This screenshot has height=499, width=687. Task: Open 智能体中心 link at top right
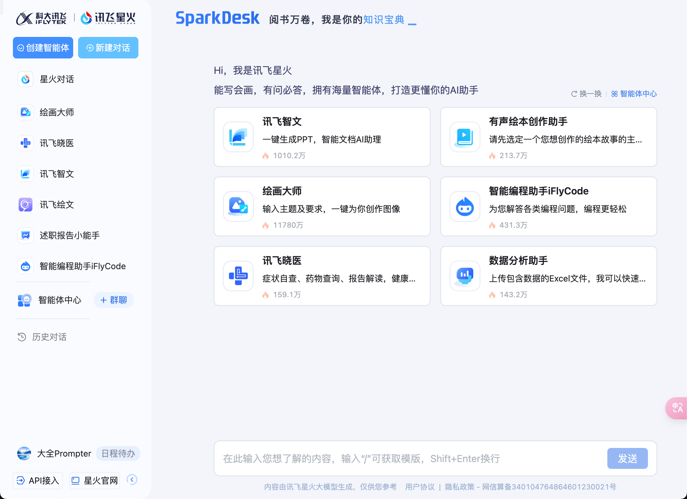click(x=634, y=94)
